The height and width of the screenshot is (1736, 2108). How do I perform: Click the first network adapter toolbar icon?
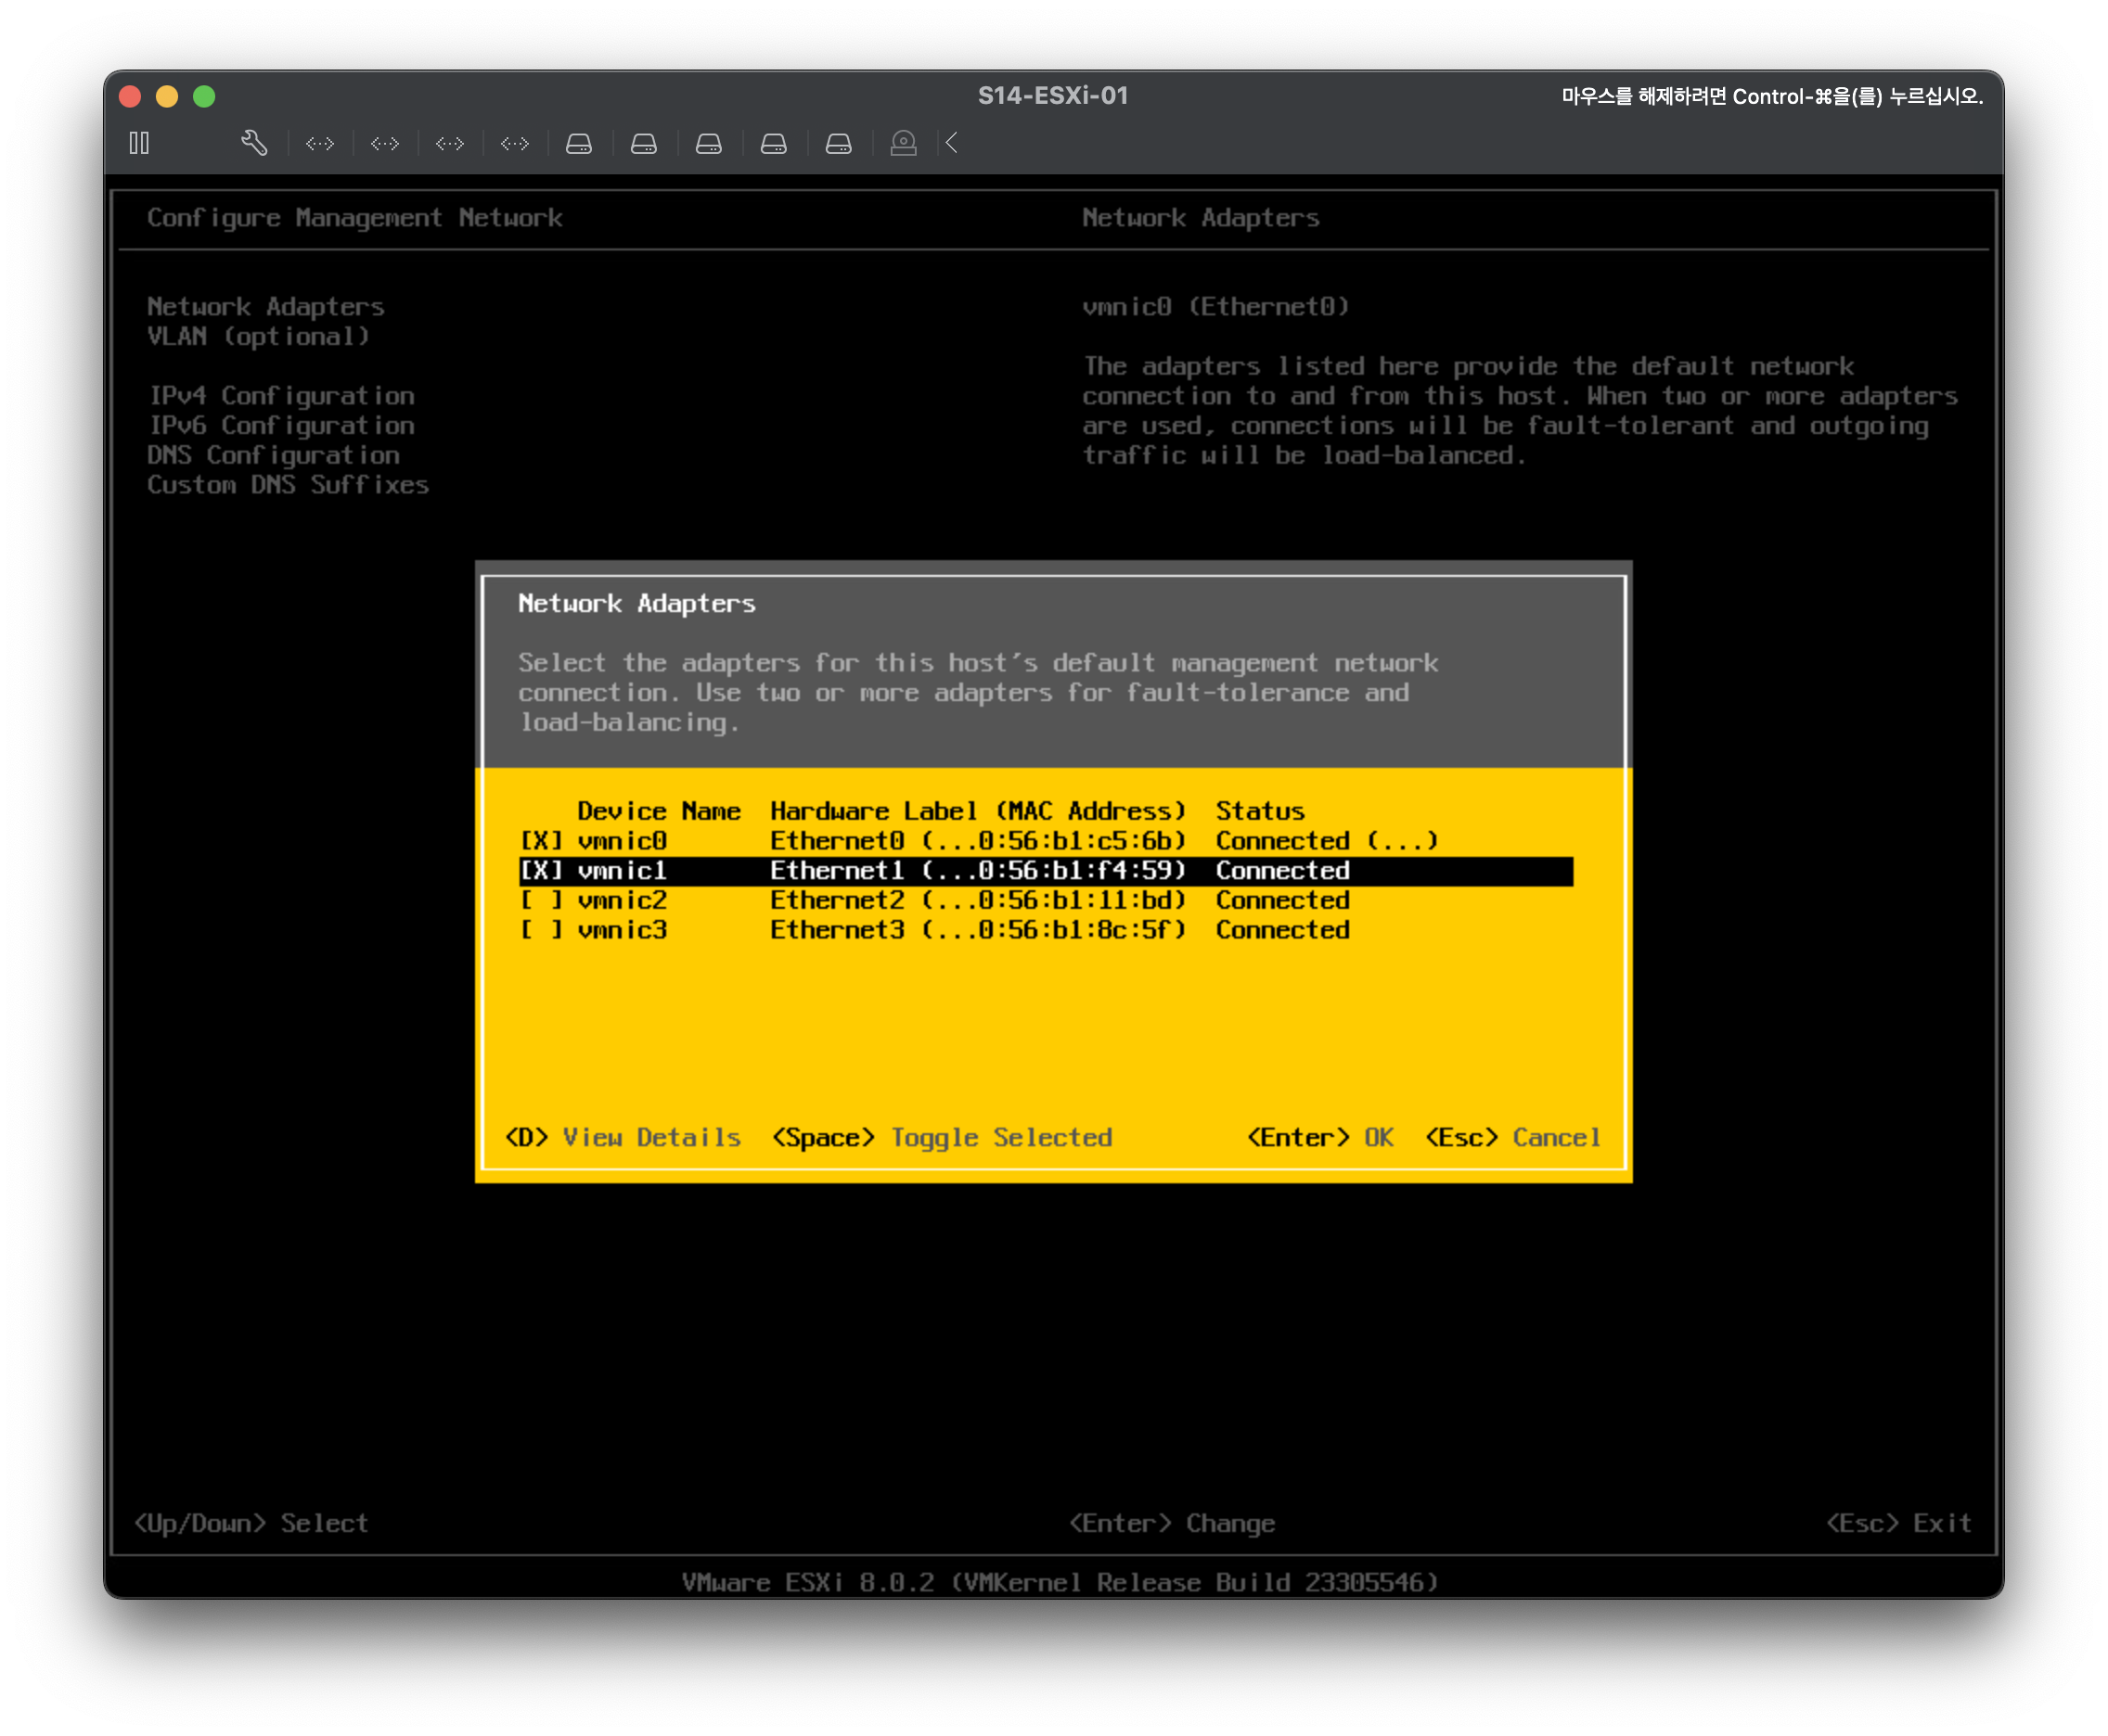(x=320, y=144)
